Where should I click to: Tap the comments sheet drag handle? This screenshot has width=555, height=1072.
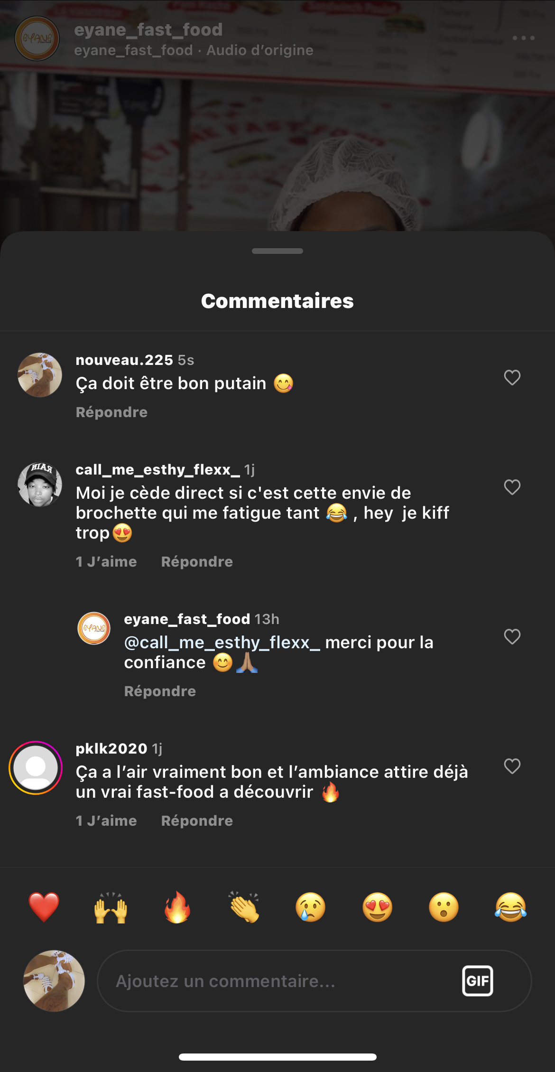[277, 251]
